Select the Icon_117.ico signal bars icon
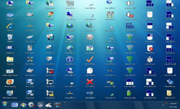 point(112,95)
